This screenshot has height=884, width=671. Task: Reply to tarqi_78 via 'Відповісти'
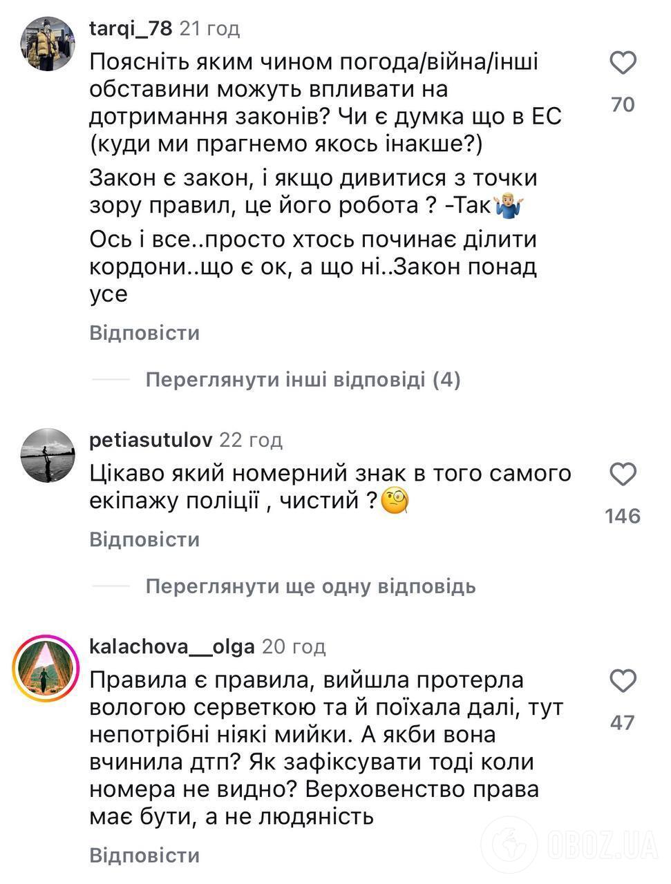(x=144, y=333)
